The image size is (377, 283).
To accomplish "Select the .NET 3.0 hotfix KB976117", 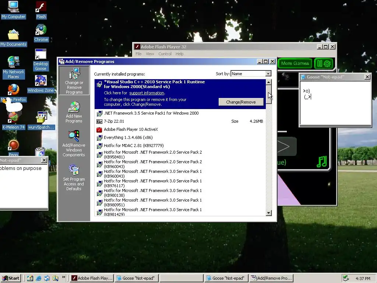I will click(x=180, y=184).
